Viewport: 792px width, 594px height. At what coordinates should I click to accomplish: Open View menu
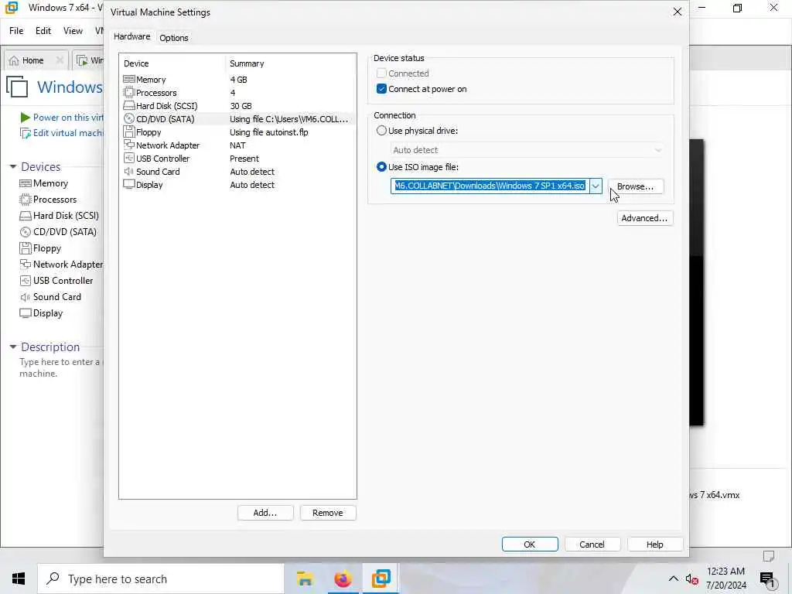point(73,31)
